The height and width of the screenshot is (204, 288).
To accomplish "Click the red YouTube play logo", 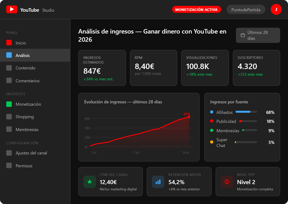I will [12, 9].
